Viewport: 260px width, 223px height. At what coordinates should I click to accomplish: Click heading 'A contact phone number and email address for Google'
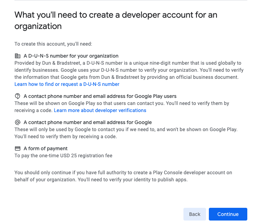(x=87, y=122)
